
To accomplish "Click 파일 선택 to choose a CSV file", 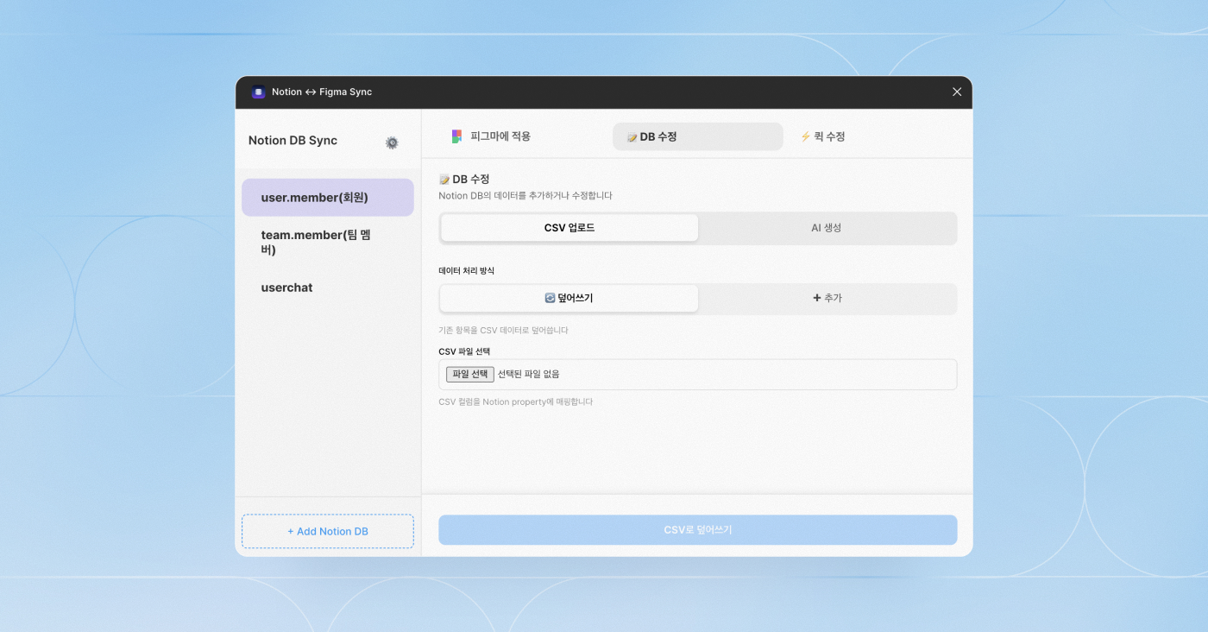I will (469, 374).
